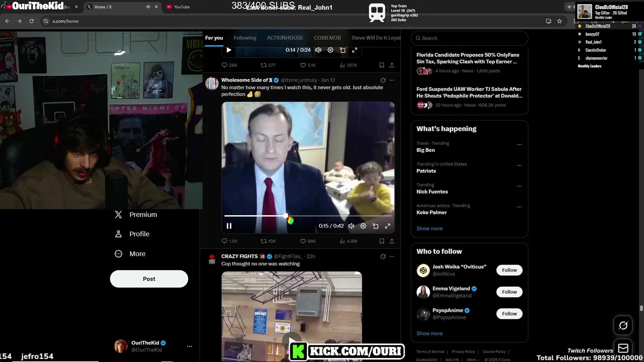
Task: Bookmark the Wholesome Side post
Action: coord(382,241)
